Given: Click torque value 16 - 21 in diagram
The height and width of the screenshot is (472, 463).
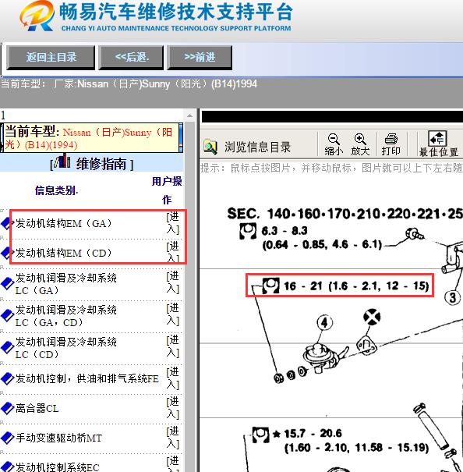Looking at the screenshot, I should click(x=356, y=286).
